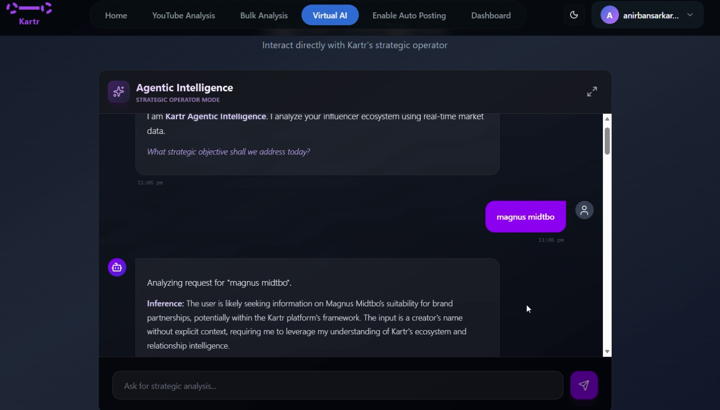Viewport: 720px width, 410px height.
Task: Click the 11:06 pm timestamp under bot greeting
Action: pyautogui.click(x=150, y=183)
